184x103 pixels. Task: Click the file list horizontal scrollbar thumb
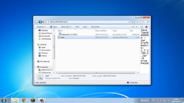click(96, 72)
